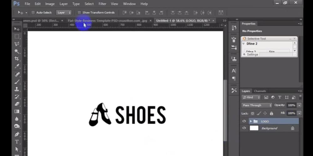This screenshot has height=156, width=313.
Task: Enable the Auto-Select checkbox
Action: coord(33,12)
